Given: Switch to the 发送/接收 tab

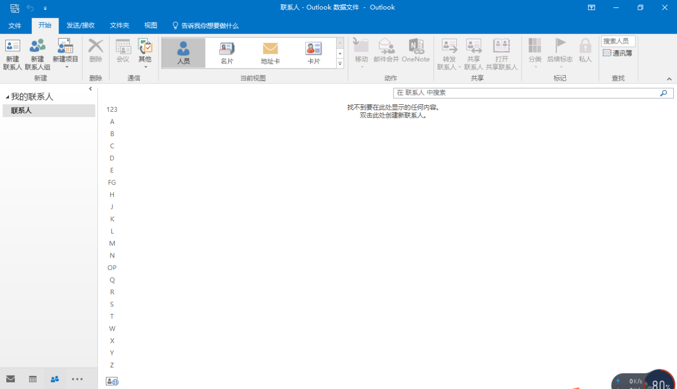Looking at the screenshot, I should (x=81, y=26).
